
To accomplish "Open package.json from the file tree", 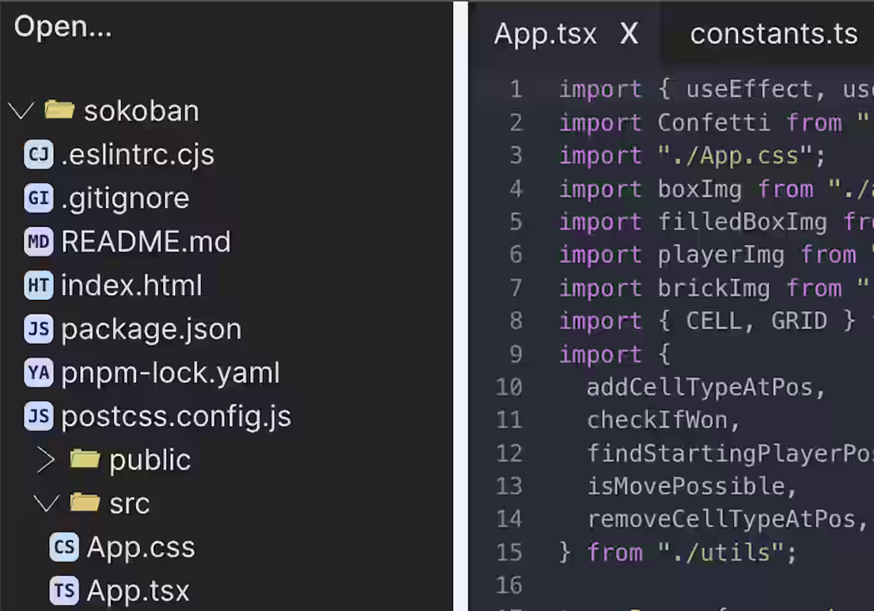I will click(x=151, y=329).
